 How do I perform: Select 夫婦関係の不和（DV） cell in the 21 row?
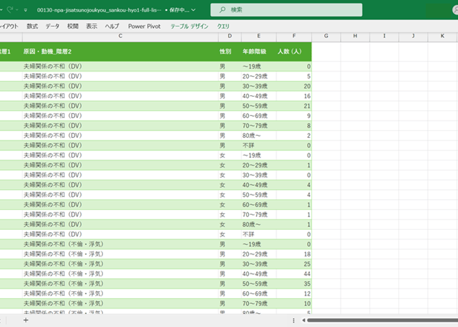coord(120,106)
